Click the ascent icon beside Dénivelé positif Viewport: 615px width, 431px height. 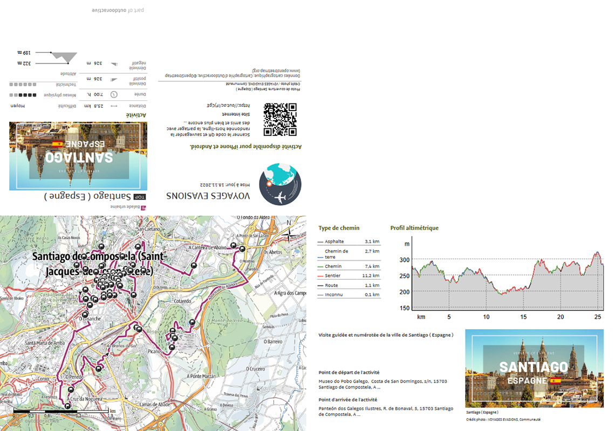(x=114, y=80)
